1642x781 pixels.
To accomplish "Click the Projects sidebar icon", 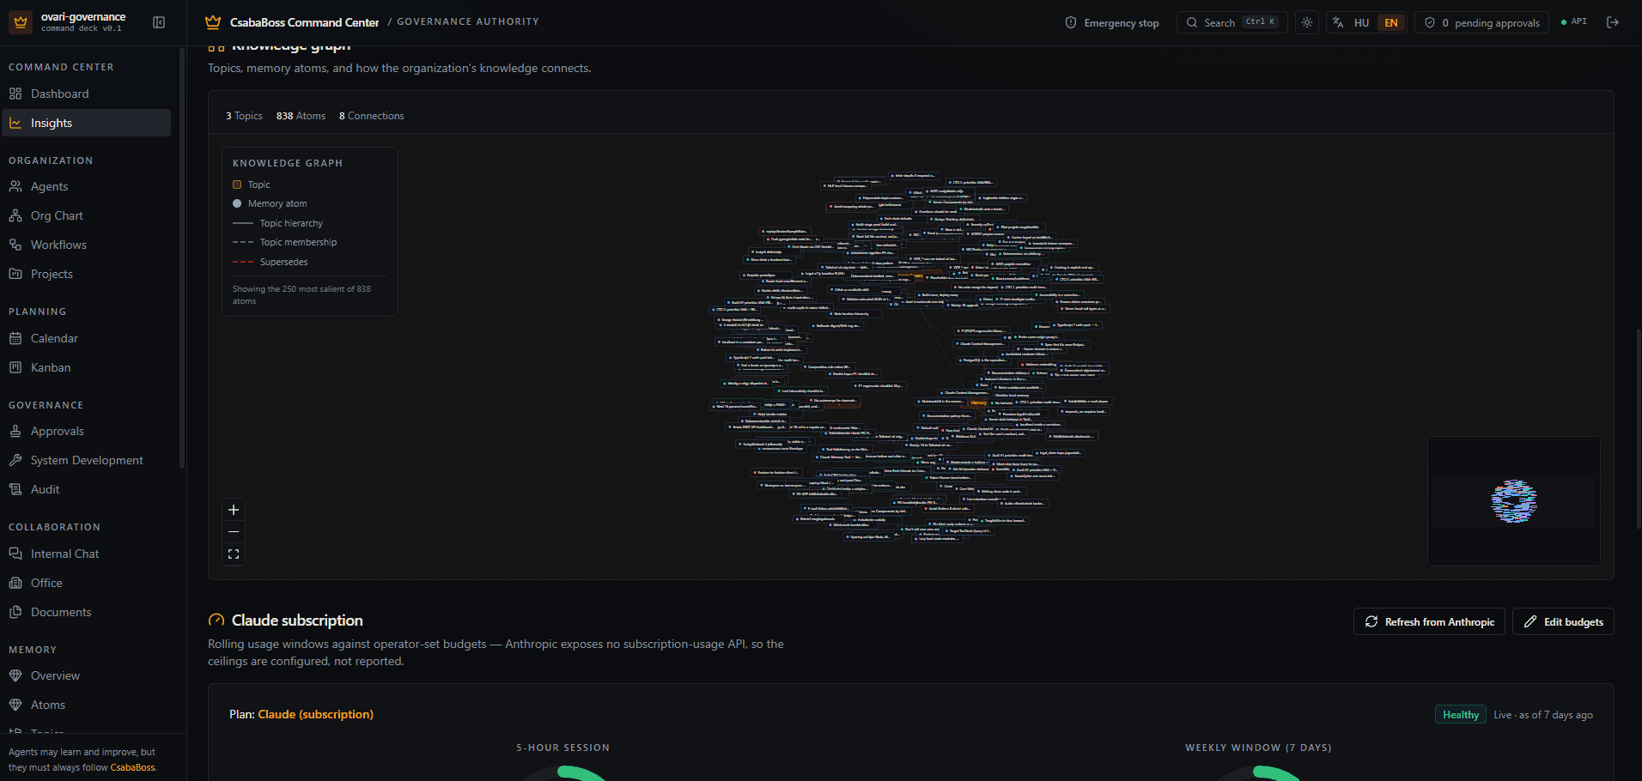I will pyautogui.click(x=15, y=274).
